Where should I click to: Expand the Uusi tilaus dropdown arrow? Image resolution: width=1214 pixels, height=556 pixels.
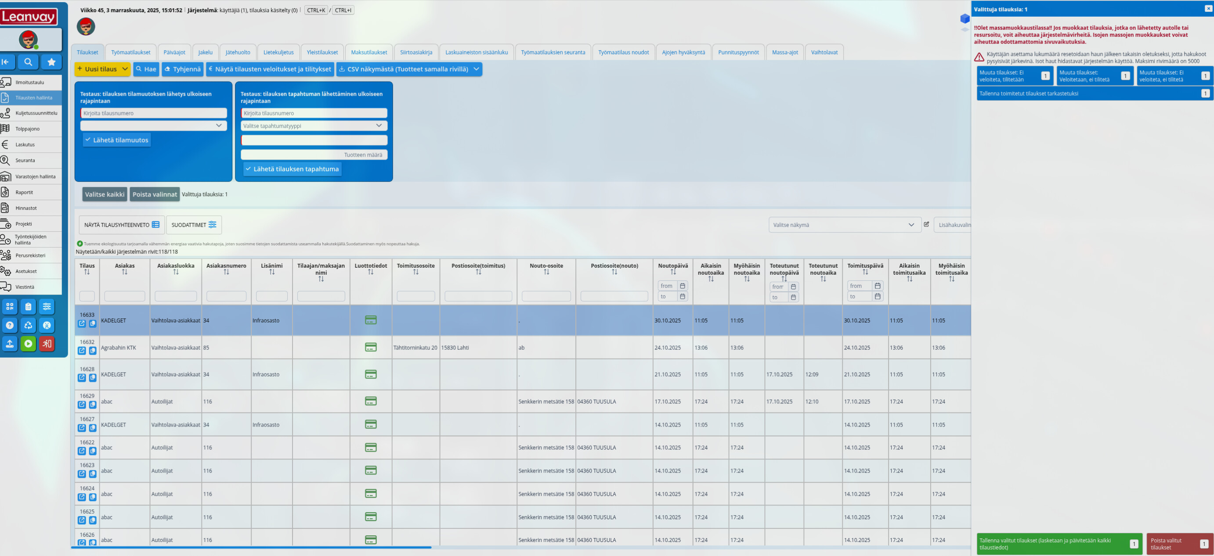click(125, 69)
